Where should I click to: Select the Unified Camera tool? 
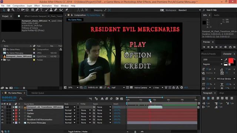23,10
